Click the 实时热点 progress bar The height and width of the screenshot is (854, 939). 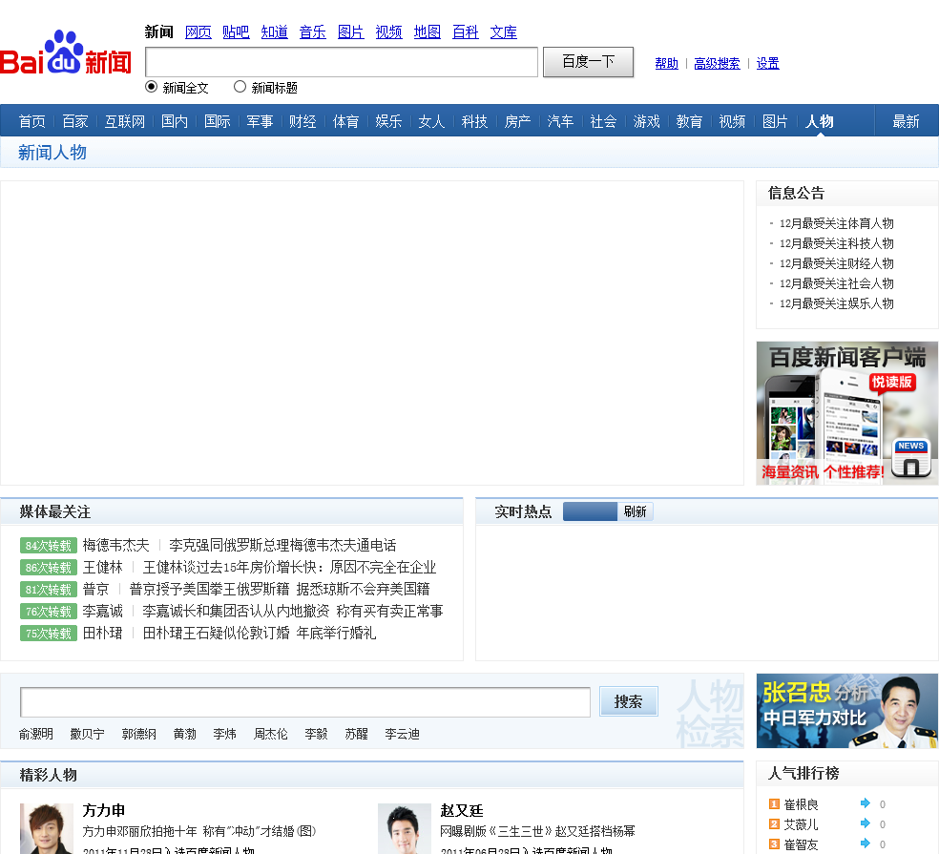pos(590,511)
